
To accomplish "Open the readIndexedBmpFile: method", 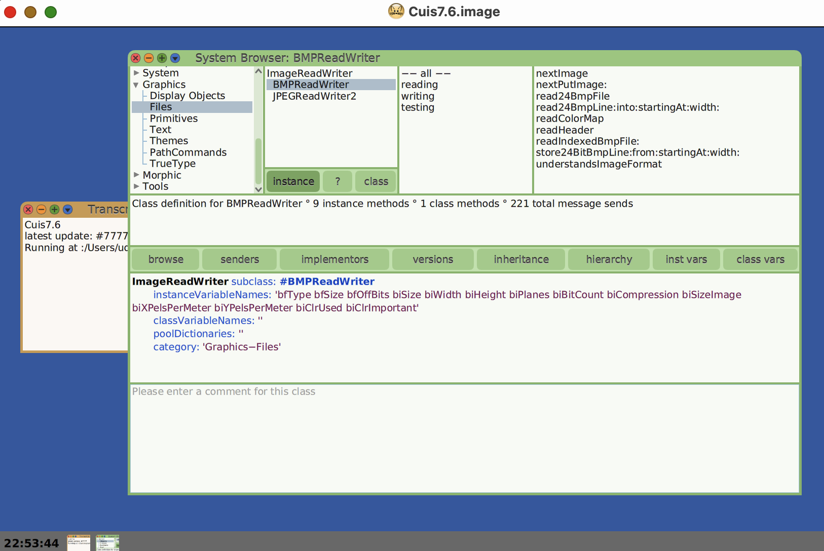I will 587,141.
